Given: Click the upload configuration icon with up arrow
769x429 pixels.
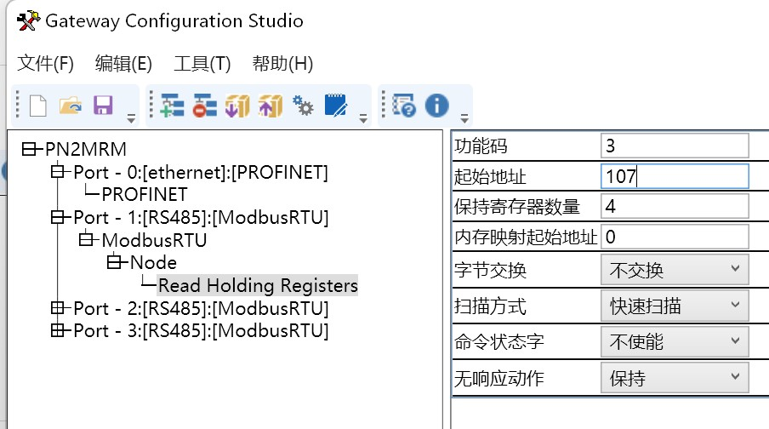Looking at the screenshot, I should click(x=270, y=106).
